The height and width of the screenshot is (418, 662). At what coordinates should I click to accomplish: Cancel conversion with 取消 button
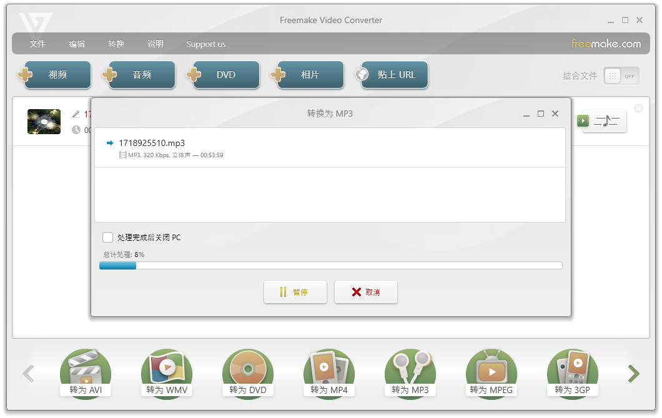pos(366,292)
